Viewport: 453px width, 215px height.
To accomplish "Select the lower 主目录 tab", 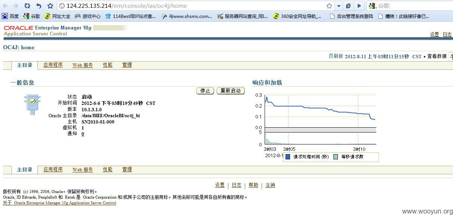I will 25,169.
